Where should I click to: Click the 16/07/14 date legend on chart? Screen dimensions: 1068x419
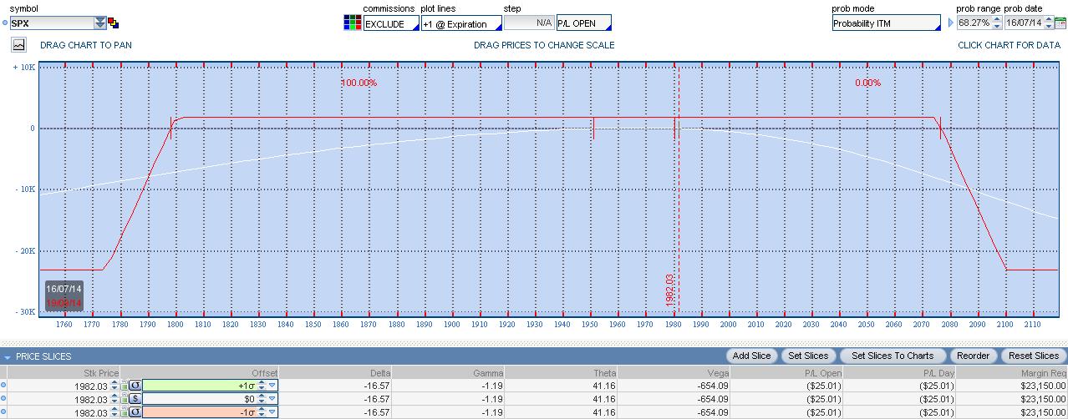point(64,288)
